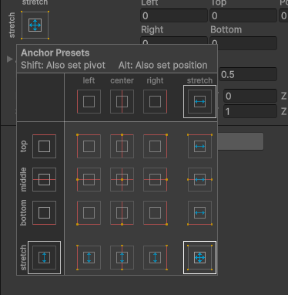Screen dimensions: 288x295
Task: Choose bottom-left anchor preset
Action: [89, 212]
